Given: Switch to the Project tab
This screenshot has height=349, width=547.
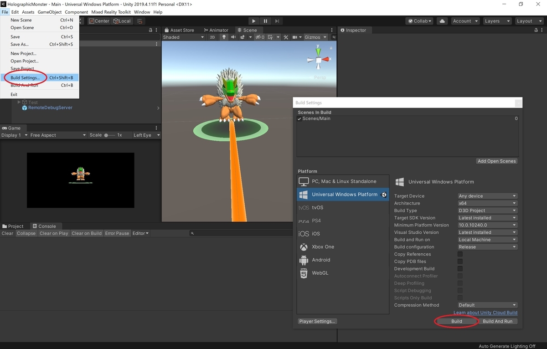Looking at the screenshot, I should pyautogui.click(x=13, y=226).
